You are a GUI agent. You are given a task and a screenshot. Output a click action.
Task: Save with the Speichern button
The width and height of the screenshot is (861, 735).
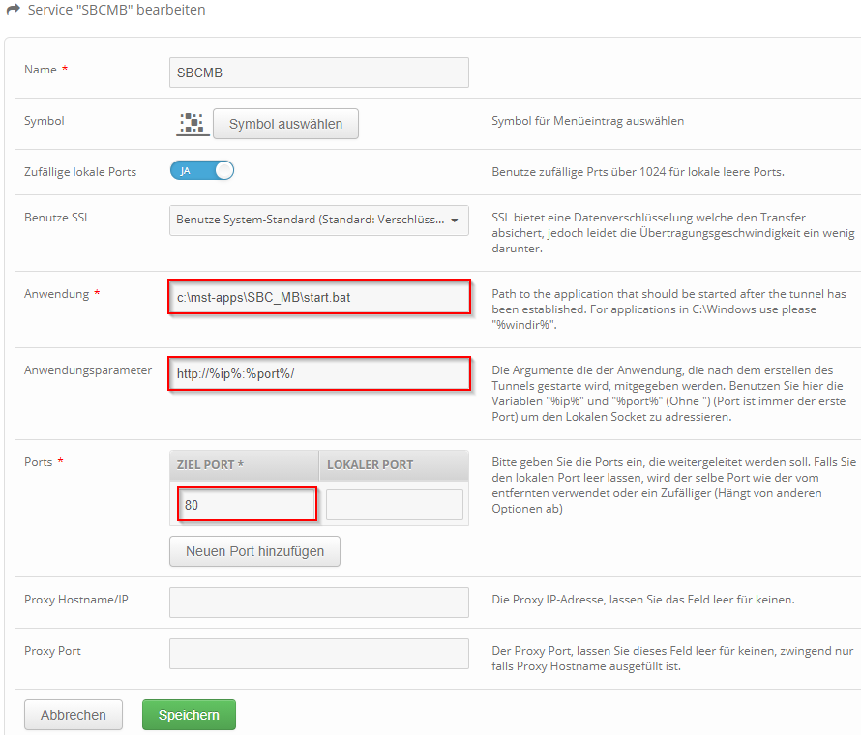point(189,715)
